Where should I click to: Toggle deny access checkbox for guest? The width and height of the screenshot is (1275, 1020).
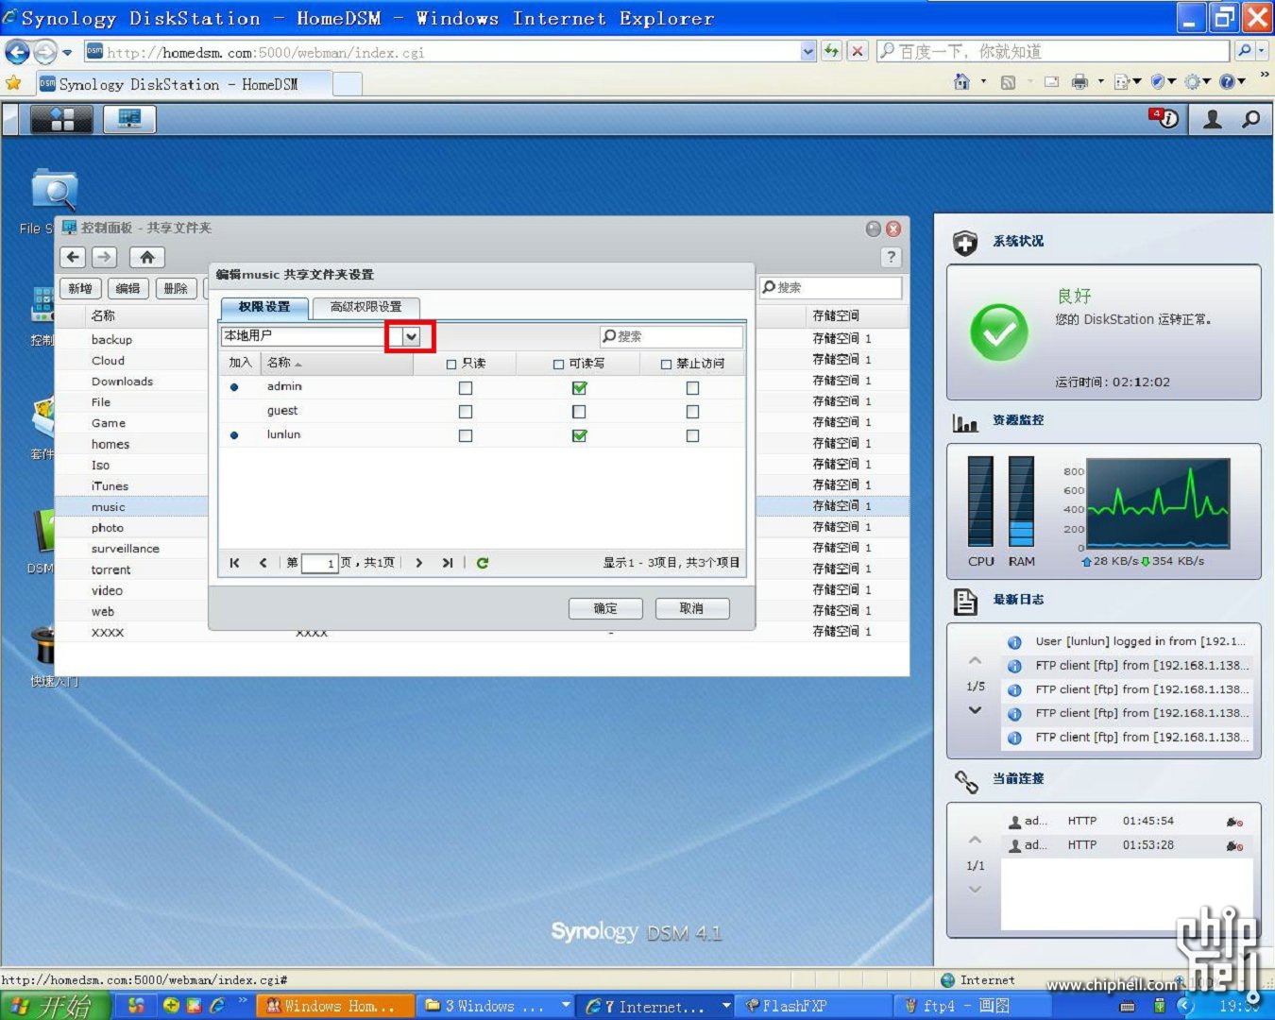click(x=692, y=412)
